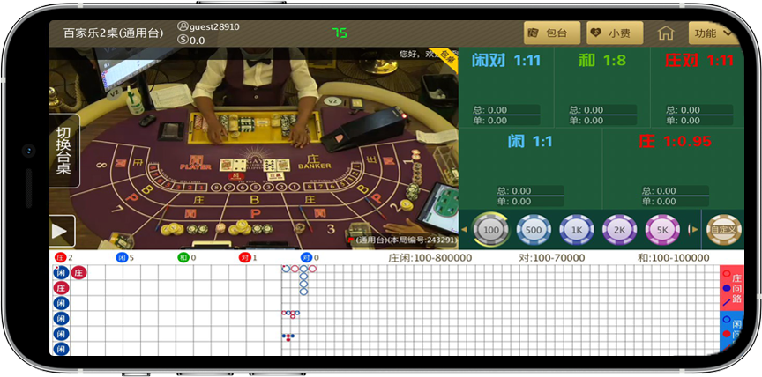762x377 pixels.
Task: Play the live video stream
Action: point(61,231)
